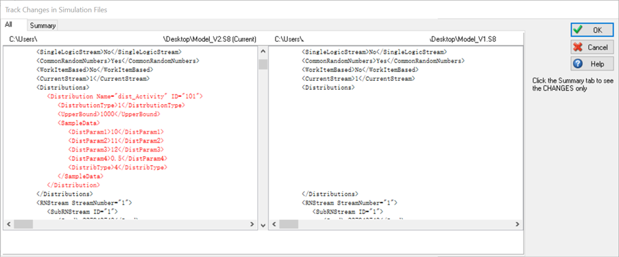Click the Model_V1 pane horizontal scrollbar thumb

tap(289, 224)
